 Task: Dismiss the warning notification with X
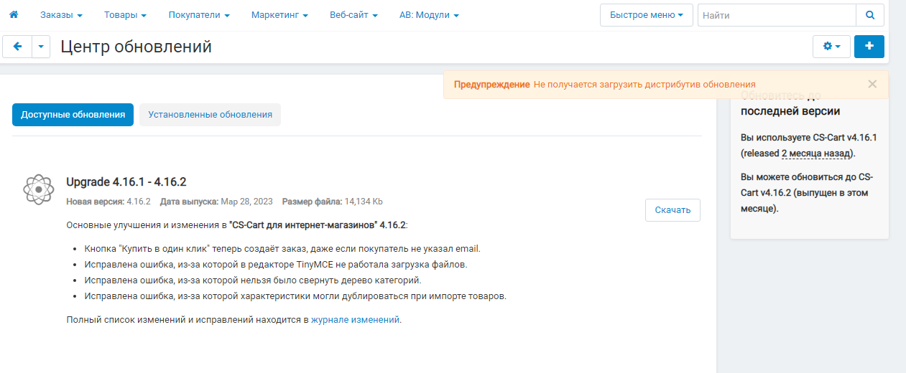tap(872, 84)
